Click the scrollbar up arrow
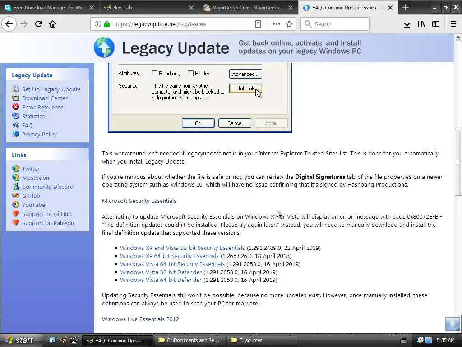The width and height of the screenshot is (462, 347). pyautogui.click(x=458, y=37)
